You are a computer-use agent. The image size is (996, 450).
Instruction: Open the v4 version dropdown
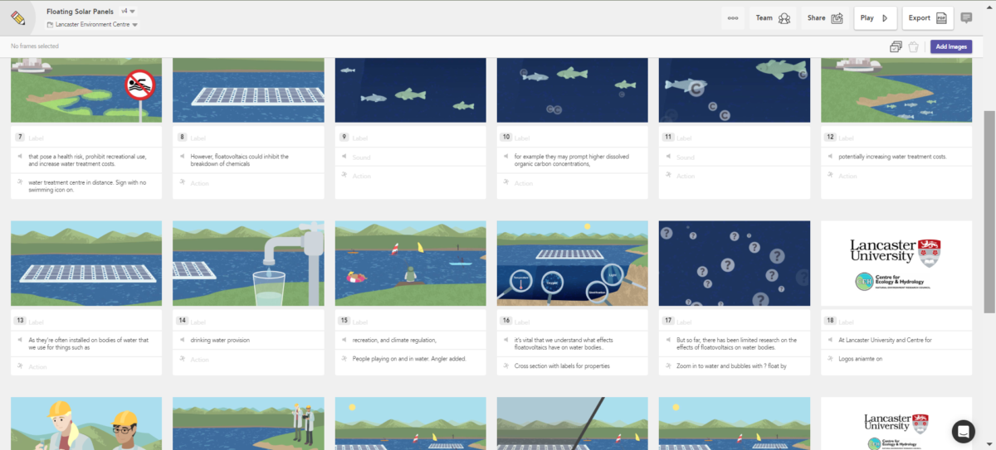click(128, 12)
